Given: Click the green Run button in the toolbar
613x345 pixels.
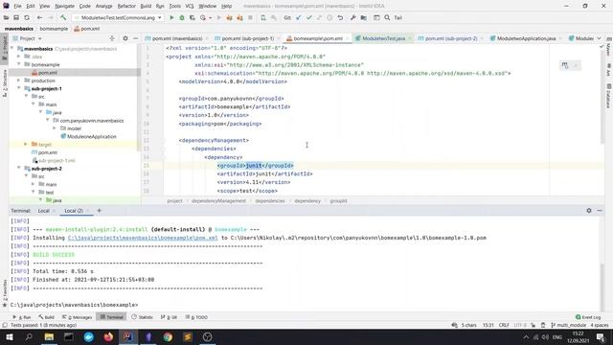Looking at the screenshot, I should pyautogui.click(x=171, y=17).
